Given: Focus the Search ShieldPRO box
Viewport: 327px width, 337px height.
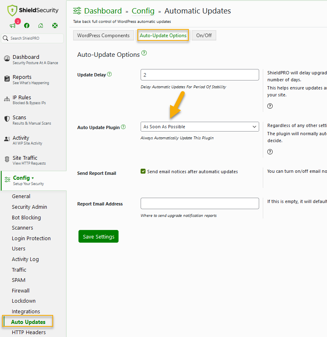Looking at the screenshot, I should pyautogui.click(x=32, y=38).
